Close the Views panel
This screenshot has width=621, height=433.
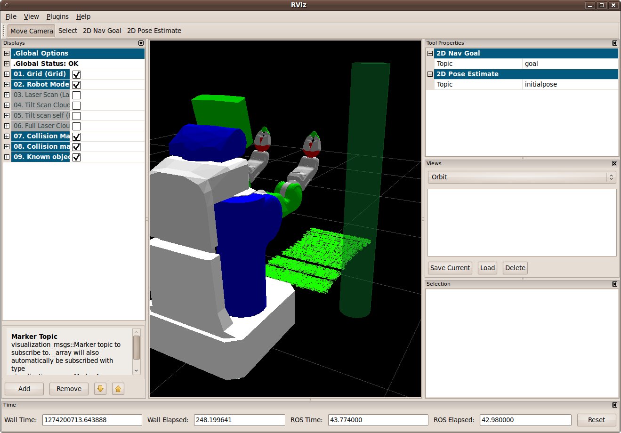click(x=614, y=164)
